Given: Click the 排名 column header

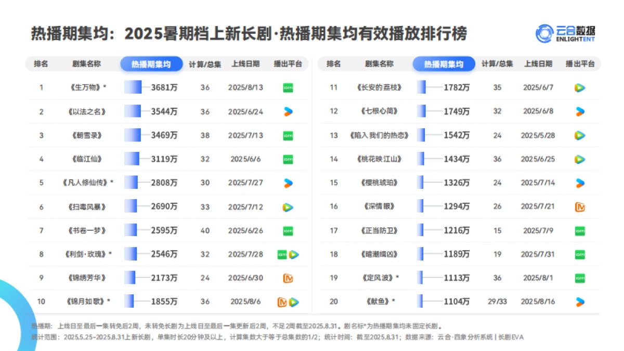Looking at the screenshot, I should [41, 63].
